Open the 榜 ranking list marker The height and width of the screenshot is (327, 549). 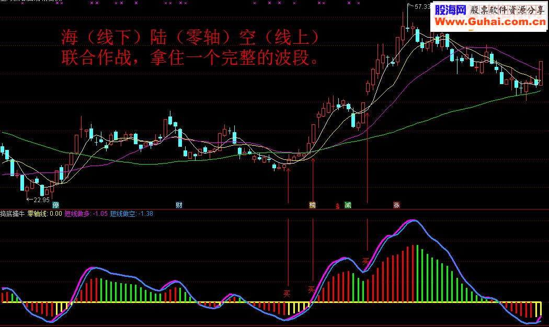312,205
